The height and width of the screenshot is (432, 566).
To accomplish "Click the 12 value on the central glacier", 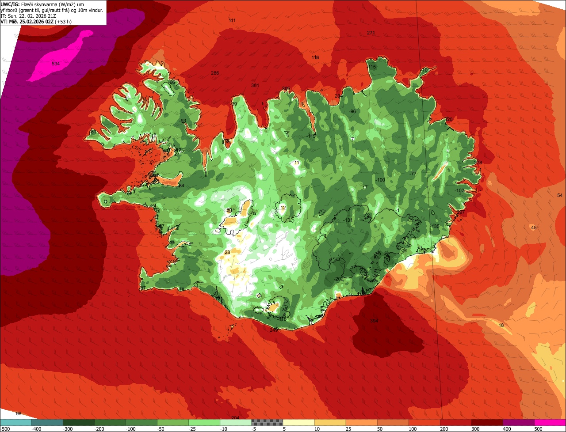I will 283,208.
